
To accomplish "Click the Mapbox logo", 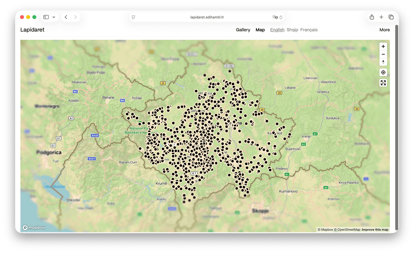I will (x=34, y=227).
